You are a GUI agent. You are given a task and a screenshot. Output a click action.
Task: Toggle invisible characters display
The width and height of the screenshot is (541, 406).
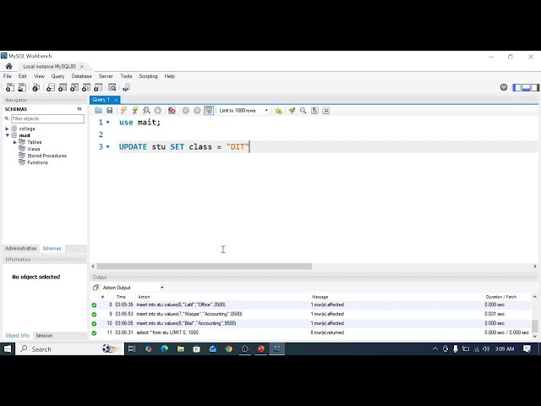click(314, 111)
